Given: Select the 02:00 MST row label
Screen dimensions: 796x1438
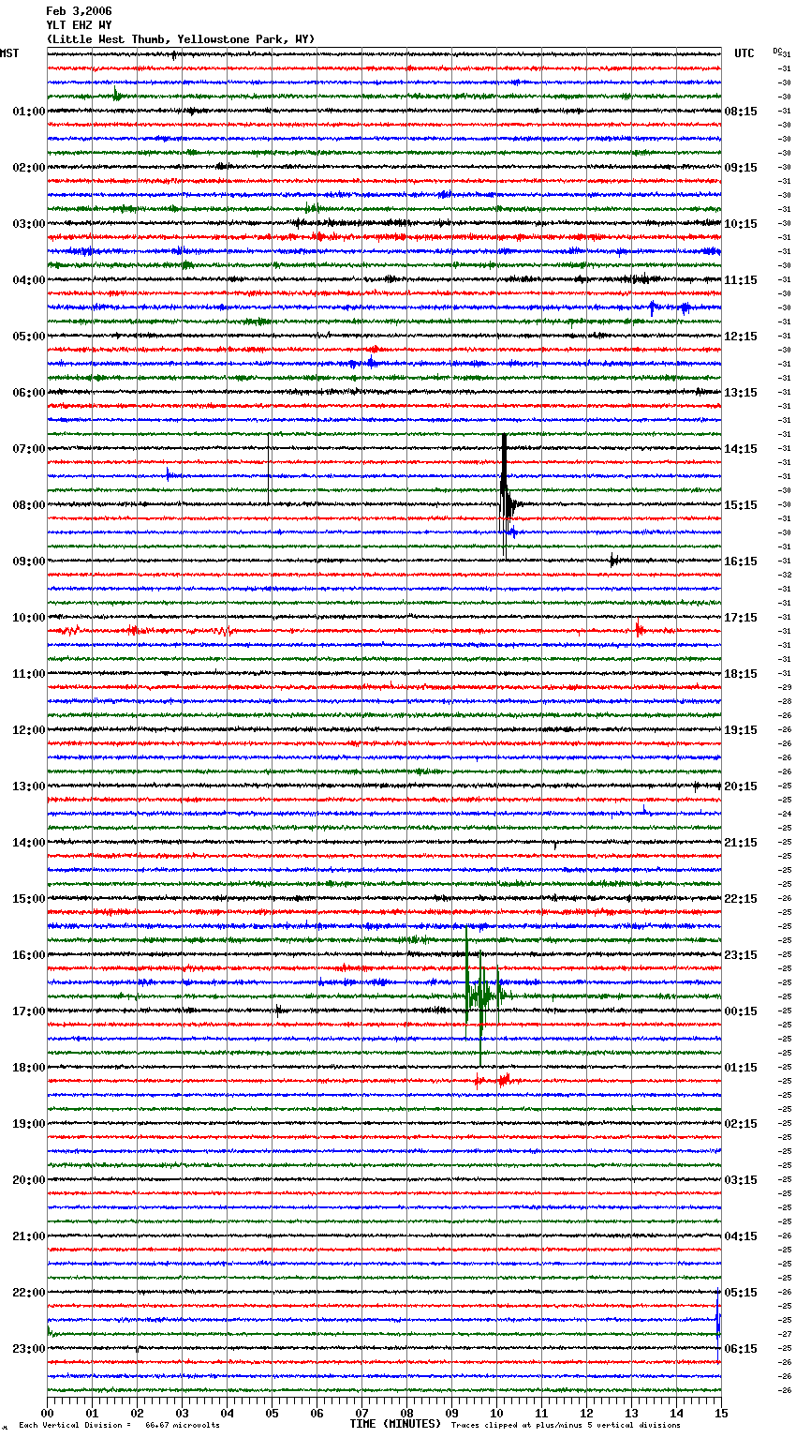Looking at the screenshot, I should tap(29, 168).
